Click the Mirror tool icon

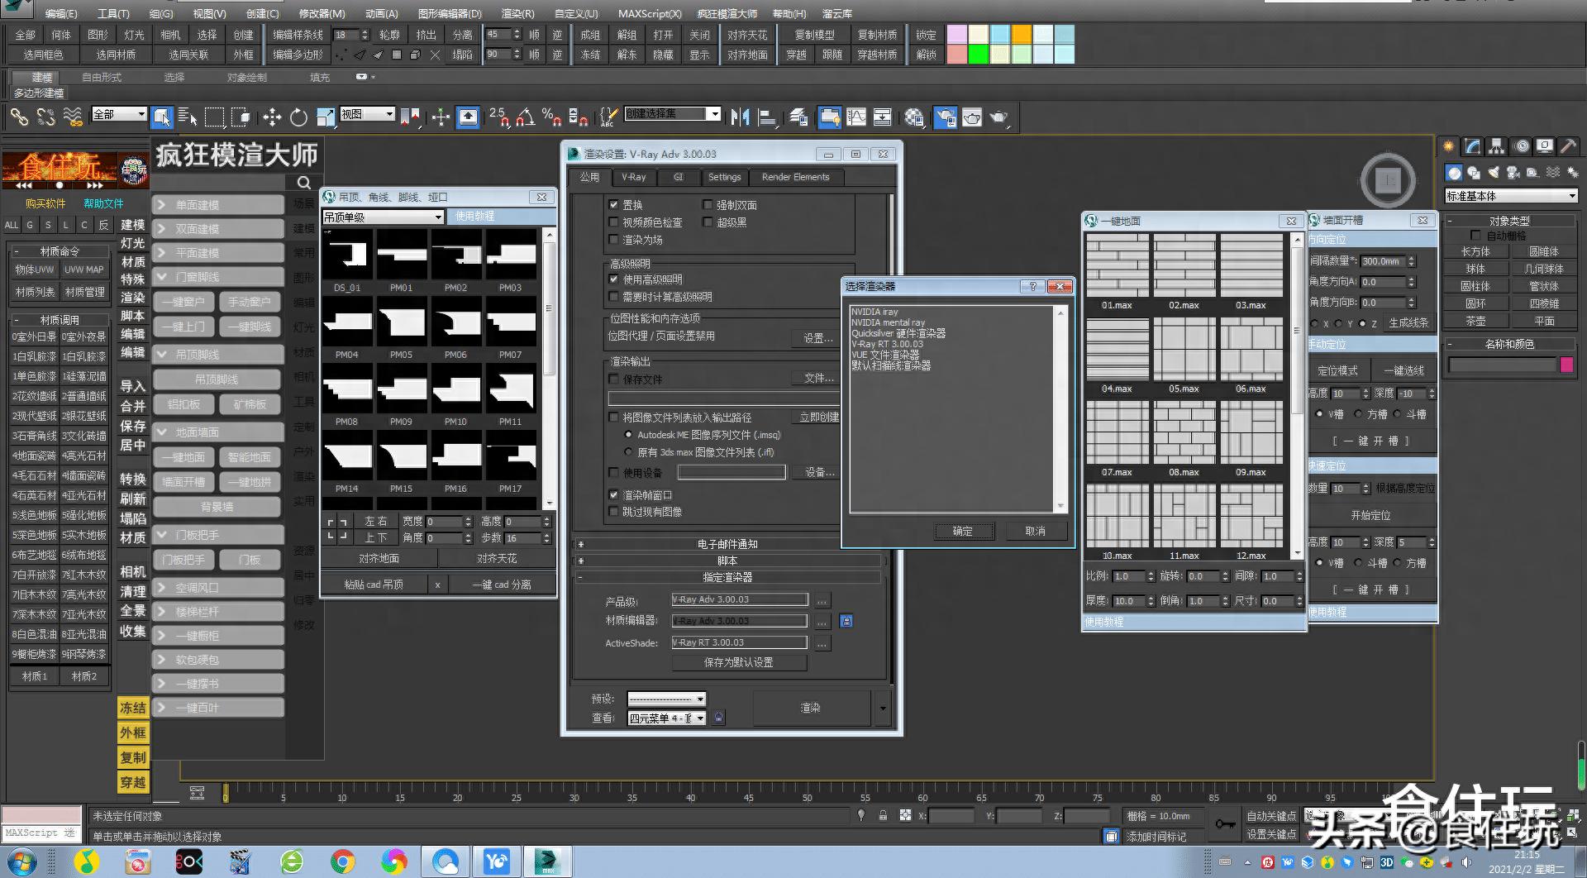tap(740, 117)
